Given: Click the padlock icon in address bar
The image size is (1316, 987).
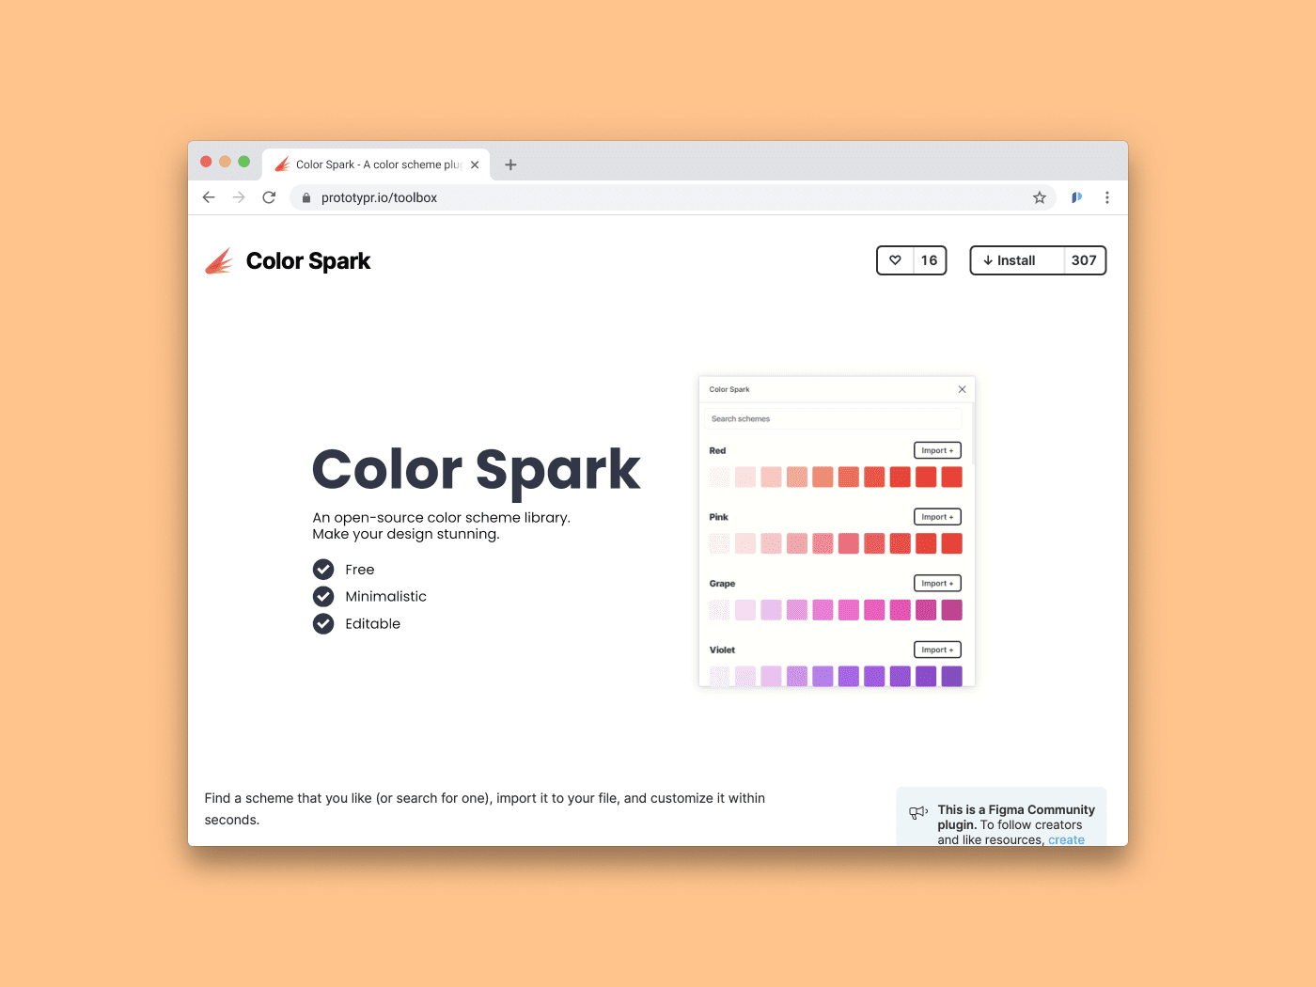Looking at the screenshot, I should 305,197.
